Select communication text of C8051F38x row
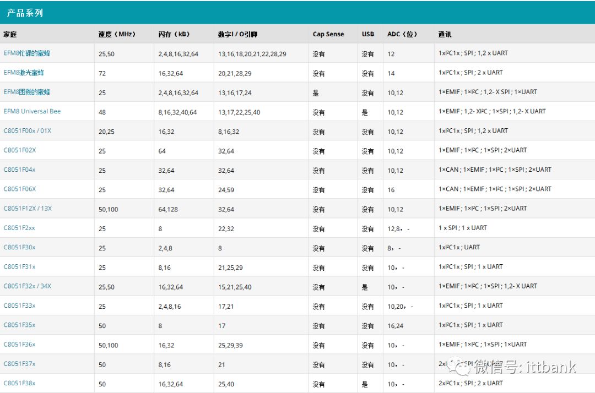This screenshot has width=595, height=393. point(470,383)
